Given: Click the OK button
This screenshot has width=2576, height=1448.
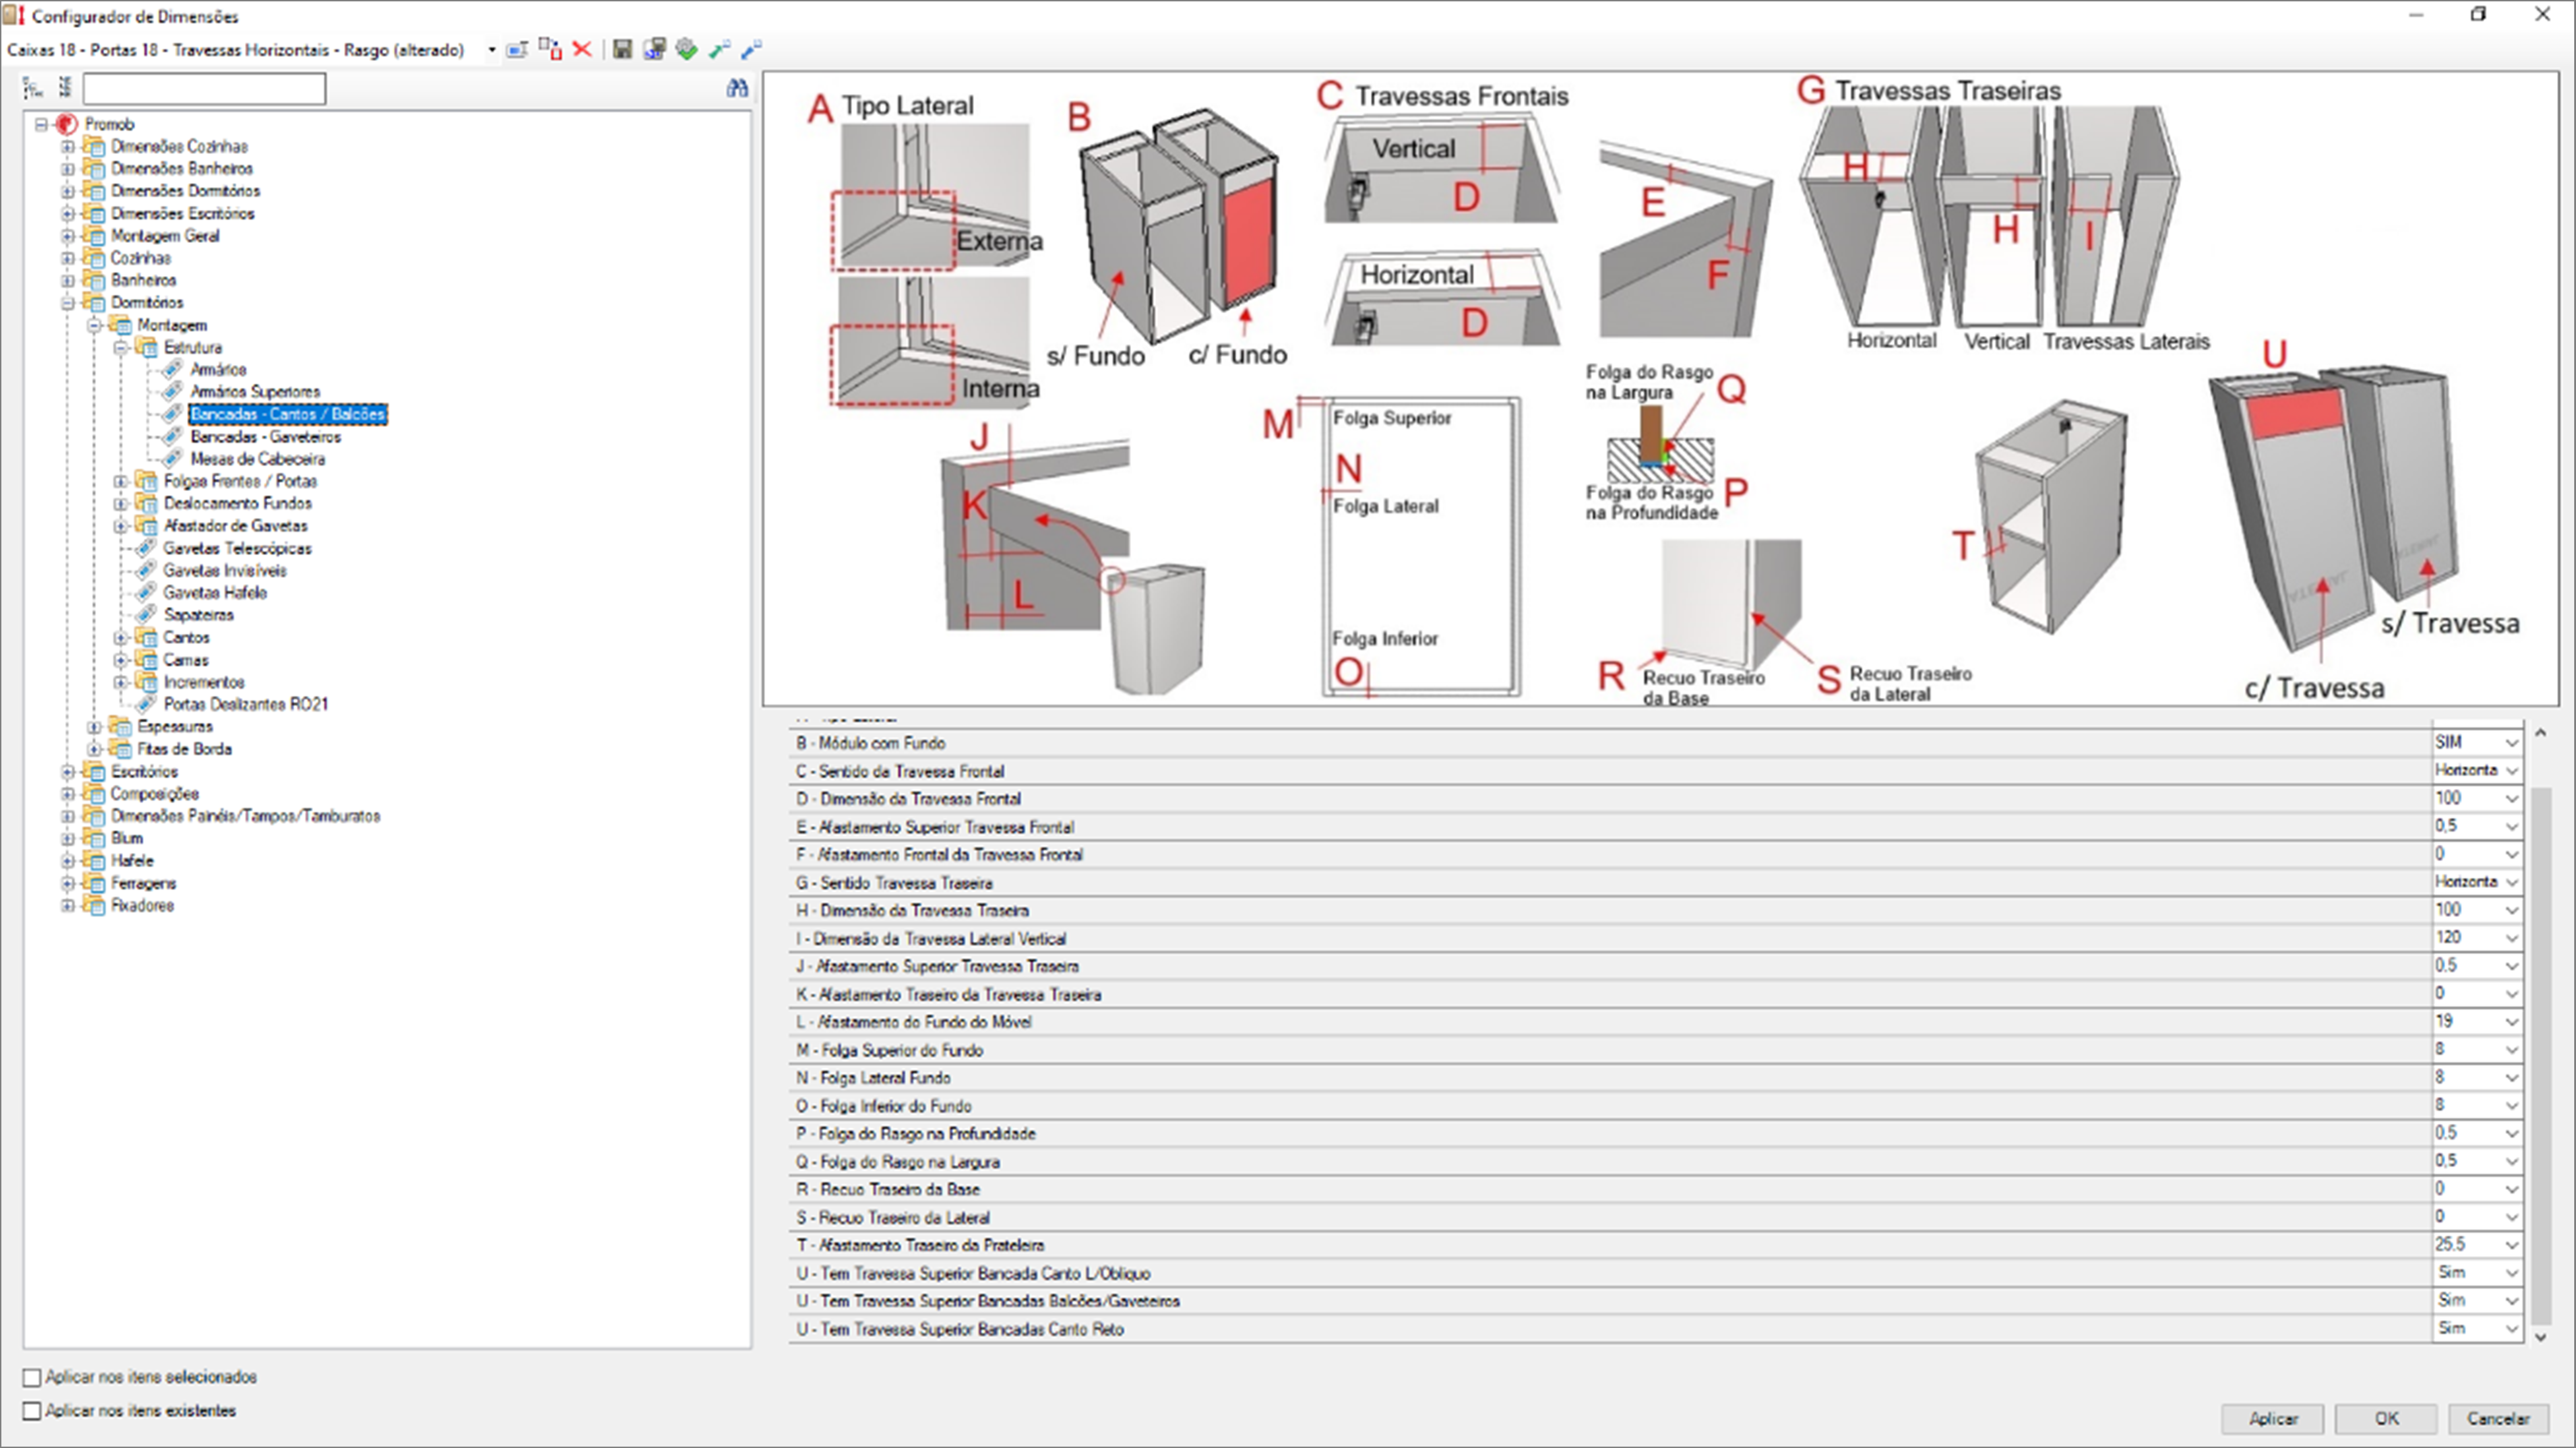Looking at the screenshot, I should (x=2386, y=1418).
